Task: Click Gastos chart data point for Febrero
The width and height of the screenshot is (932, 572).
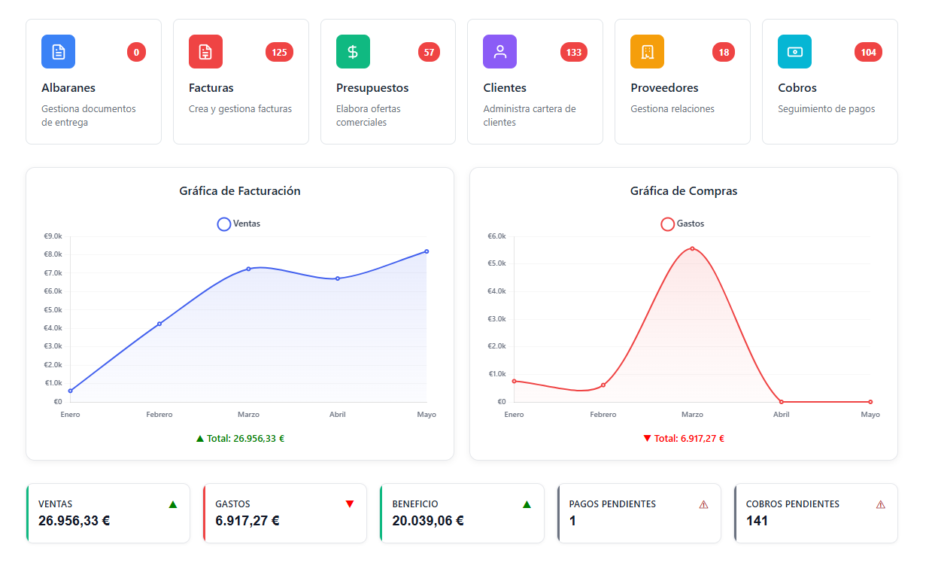Action: click(603, 385)
